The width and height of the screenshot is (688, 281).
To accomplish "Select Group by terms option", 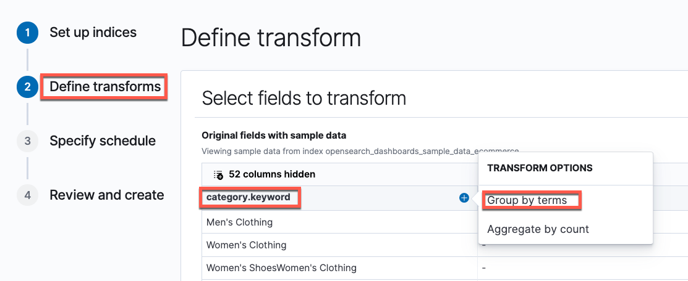I will 527,200.
